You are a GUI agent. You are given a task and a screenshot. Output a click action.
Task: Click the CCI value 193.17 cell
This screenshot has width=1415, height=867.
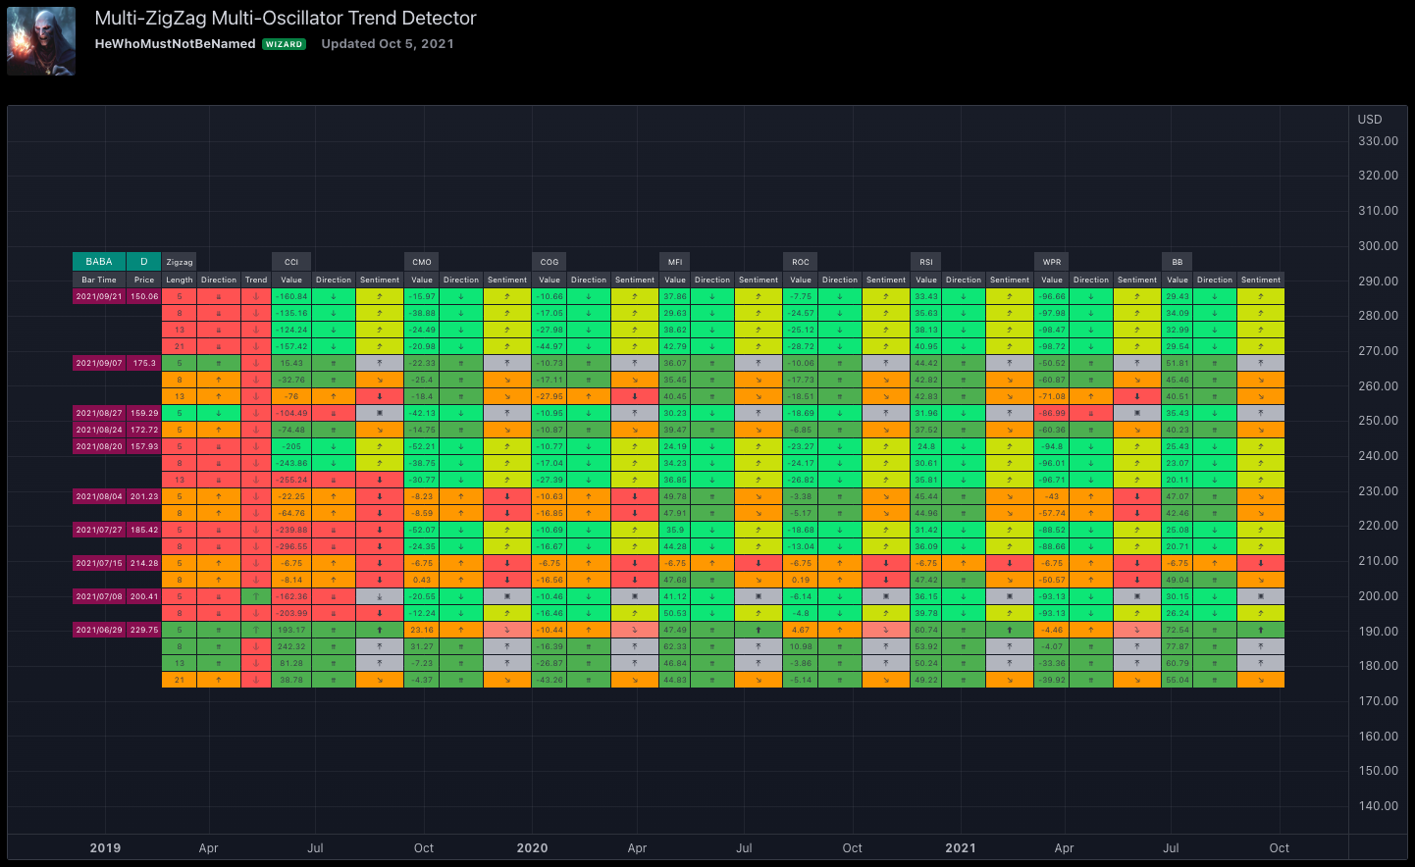coord(291,630)
